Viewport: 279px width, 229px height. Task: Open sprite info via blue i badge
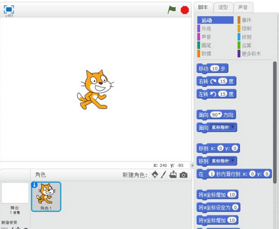(x=35, y=184)
